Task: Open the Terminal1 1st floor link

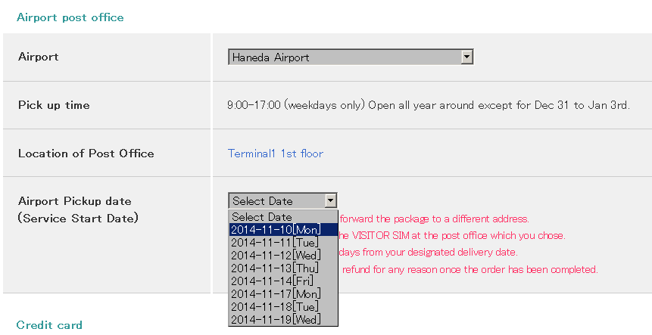Action: (x=276, y=154)
